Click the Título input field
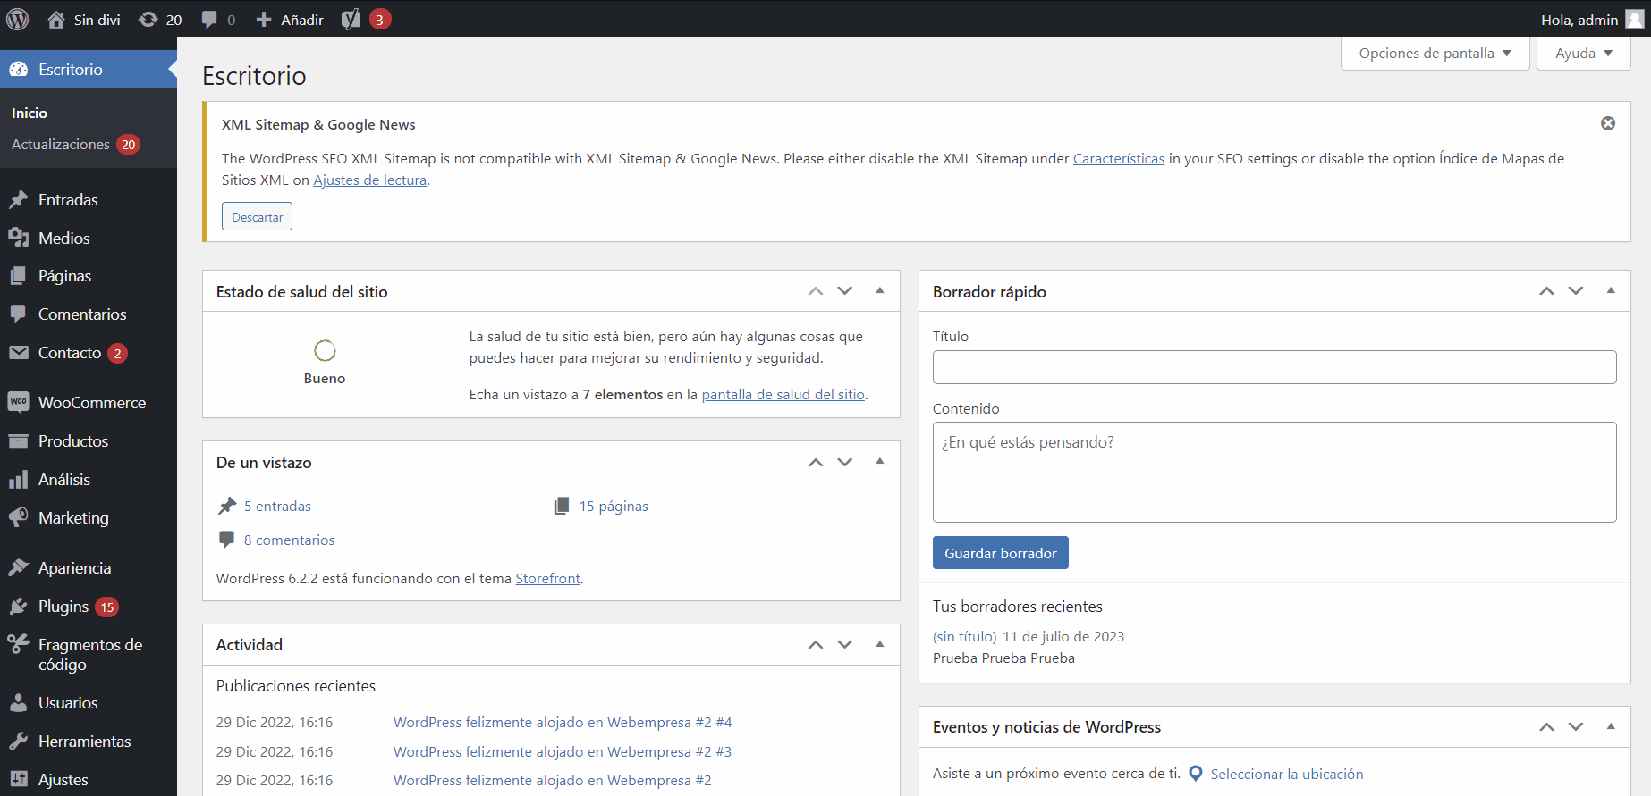The width and height of the screenshot is (1651, 796). point(1274,367)
